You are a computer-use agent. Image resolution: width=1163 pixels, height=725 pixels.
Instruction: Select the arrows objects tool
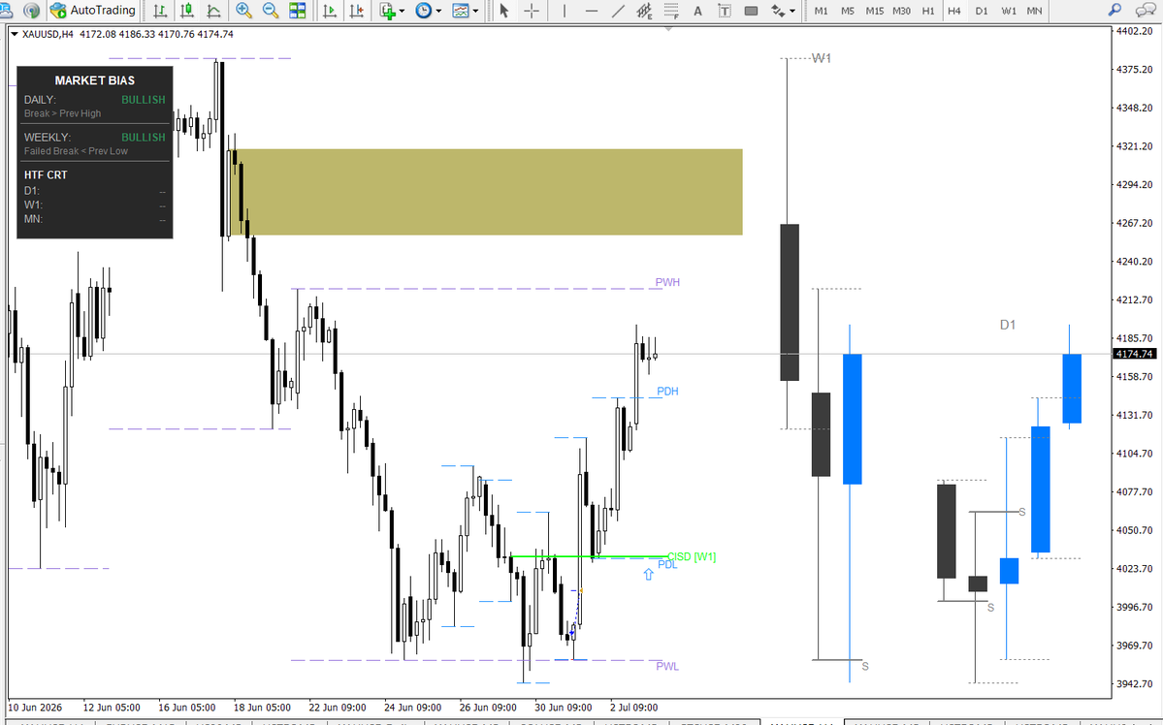[777, 11]
